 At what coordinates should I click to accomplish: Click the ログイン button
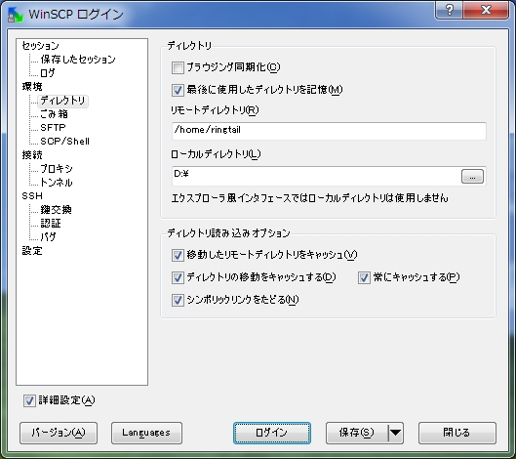tap(272, 433)
